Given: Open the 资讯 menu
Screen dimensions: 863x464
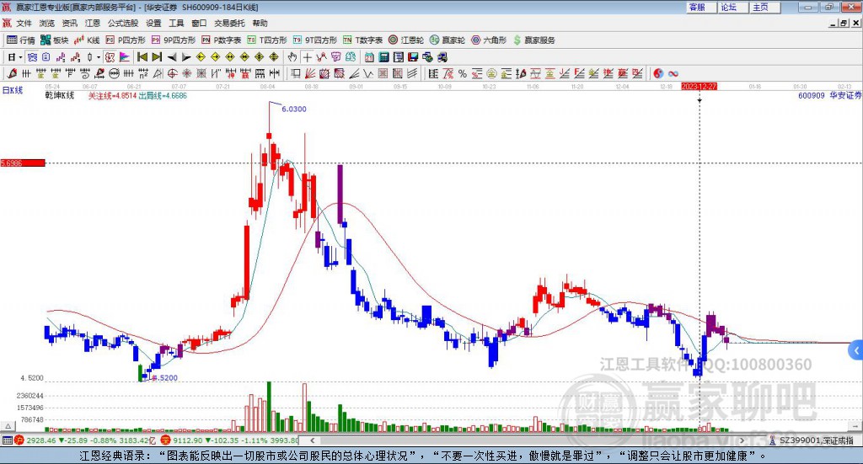Looking at the screenshot, I should 69,23.
